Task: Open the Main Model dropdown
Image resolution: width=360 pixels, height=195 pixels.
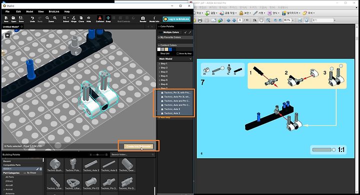Action: 175,59
